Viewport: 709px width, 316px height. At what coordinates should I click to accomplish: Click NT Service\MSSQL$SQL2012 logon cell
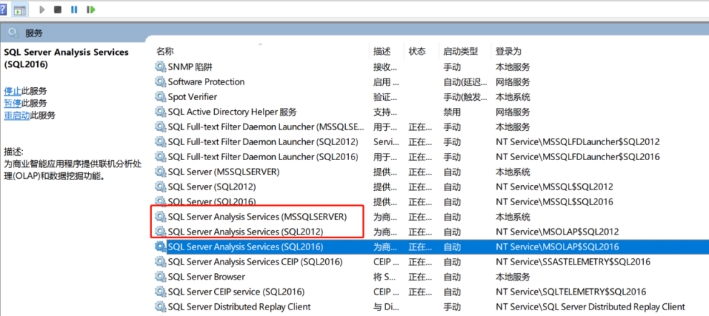[554, 187]
